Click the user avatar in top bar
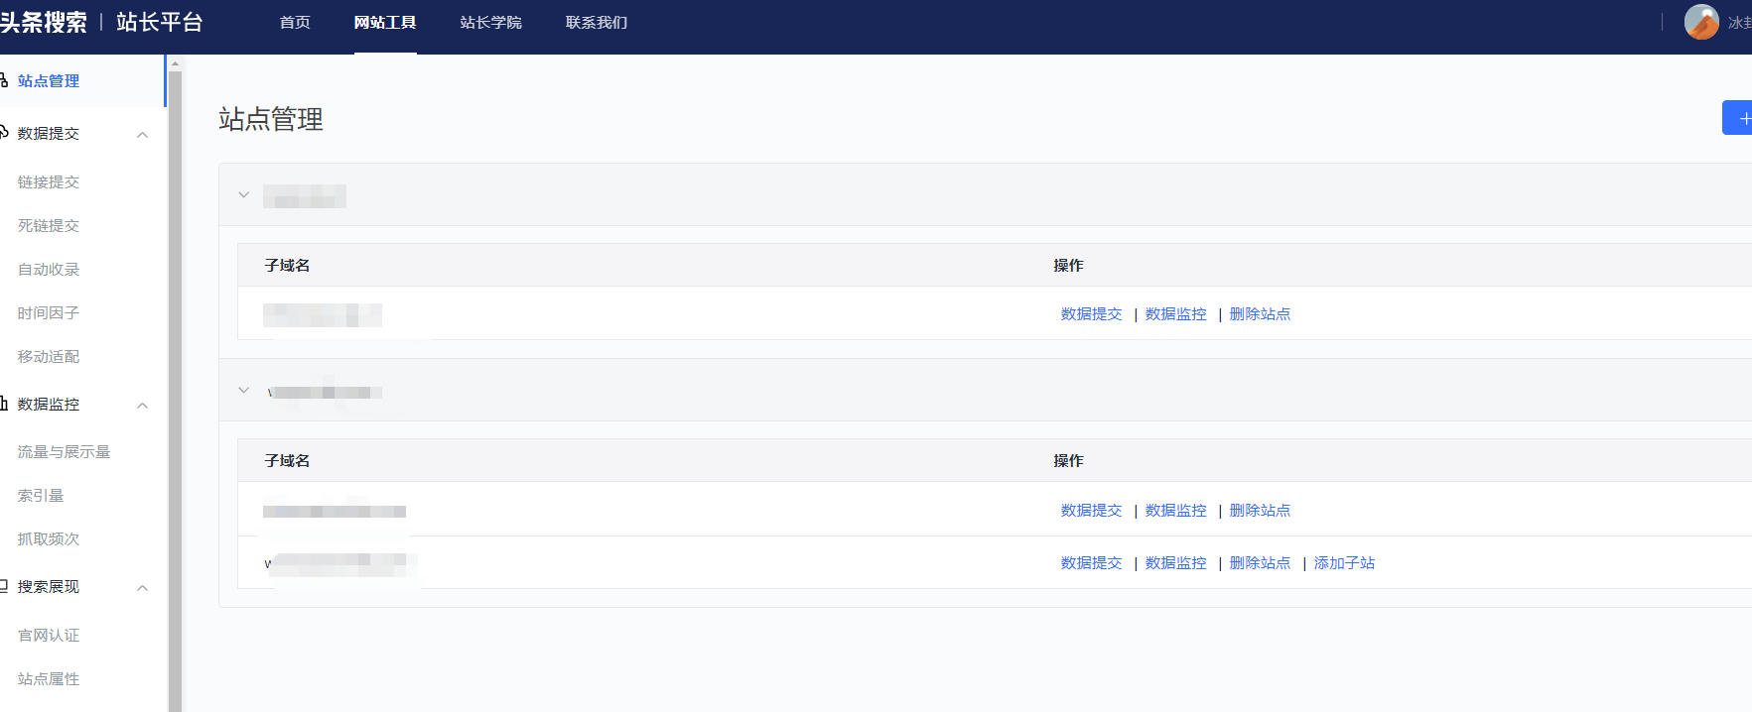 [x=1701, y=22]
